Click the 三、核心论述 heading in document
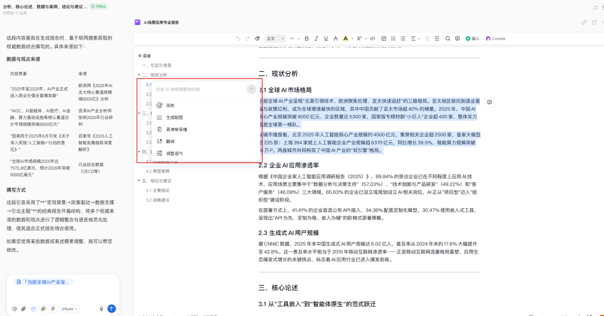The image size is (604, 316). 278,288
